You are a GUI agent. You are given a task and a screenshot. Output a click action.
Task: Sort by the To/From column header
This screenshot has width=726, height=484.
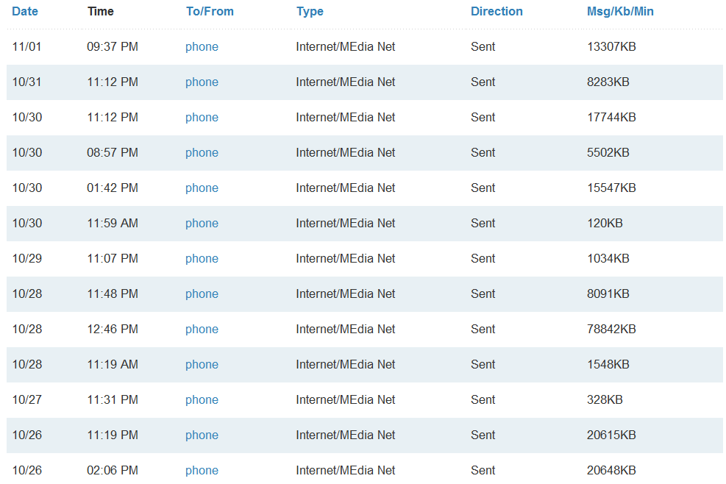click(x=210, y=12)
